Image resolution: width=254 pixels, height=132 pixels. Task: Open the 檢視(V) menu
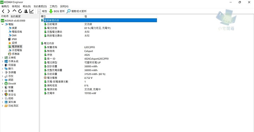(16, 6)
